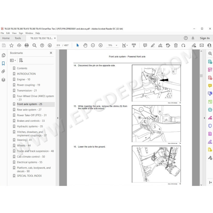Open the File menu
The width and height of the screenshot is (213, 213).
pos(2,33)
